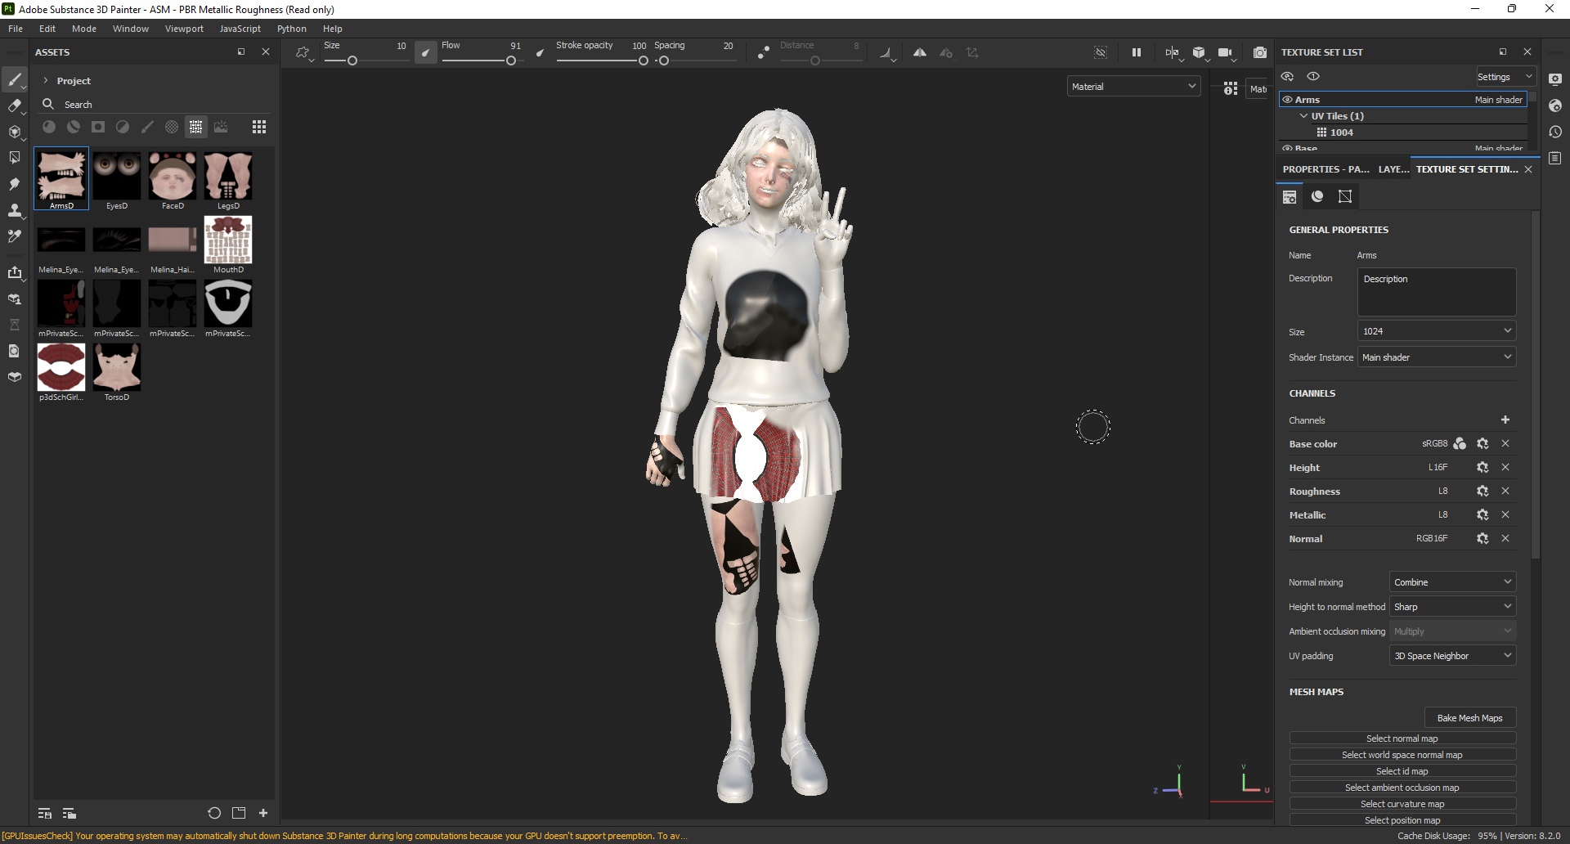The width and height of the screenshot is (1570, 844).
Task: Select the Paint brush tool
Action: (x=15, y=79)
